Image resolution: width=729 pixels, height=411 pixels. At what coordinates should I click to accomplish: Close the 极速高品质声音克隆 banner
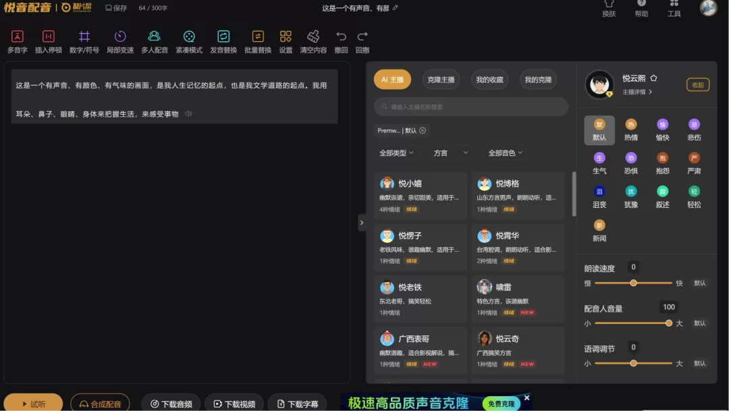(526, 398)
